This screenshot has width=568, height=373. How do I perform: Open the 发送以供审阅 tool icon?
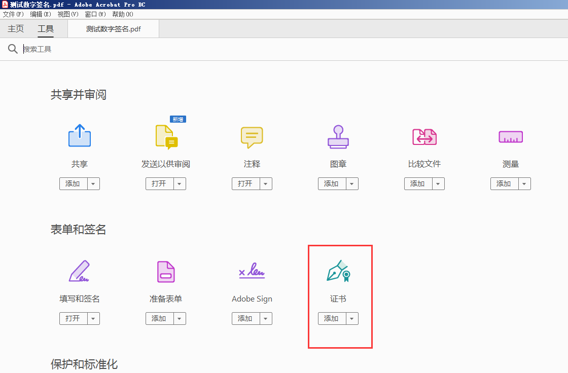click(166, 136)
